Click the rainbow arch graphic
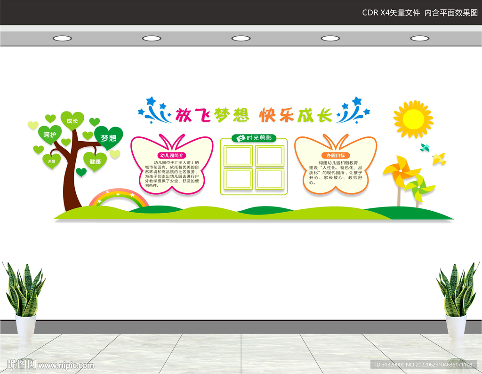The image size is (482, 374). pyautogui.click(x=119, y=198)
